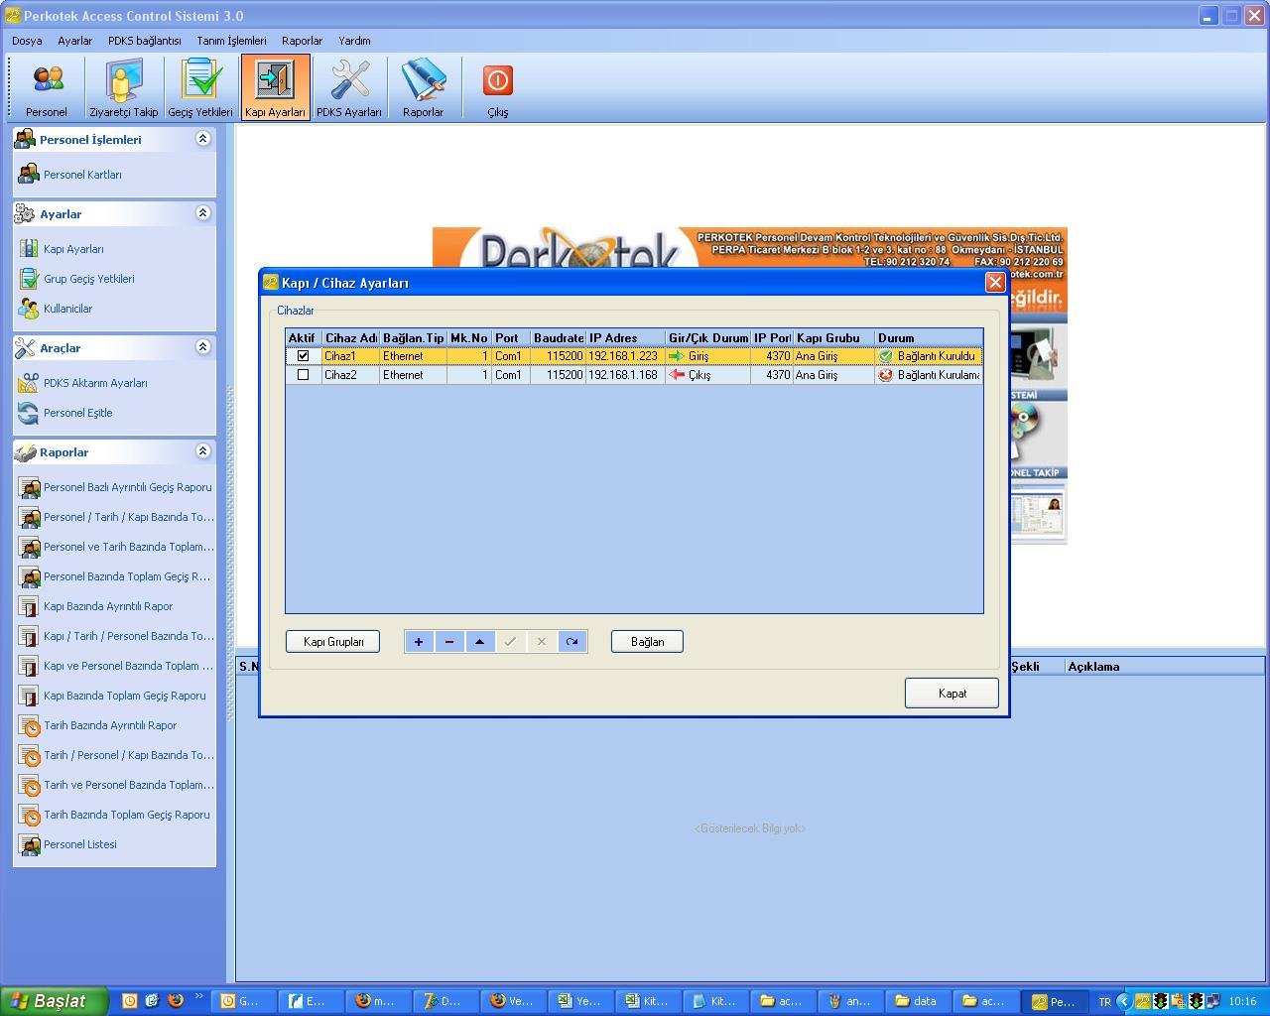Collapse the Ayarlar section with its chevron

pos(202,213)
